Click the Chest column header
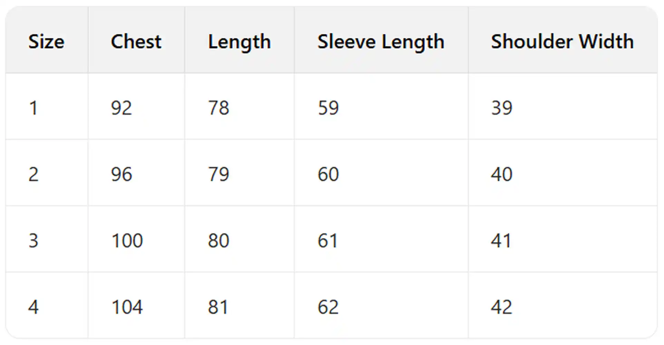The width and height of the screenshot is (664, 345). (136, 42)
